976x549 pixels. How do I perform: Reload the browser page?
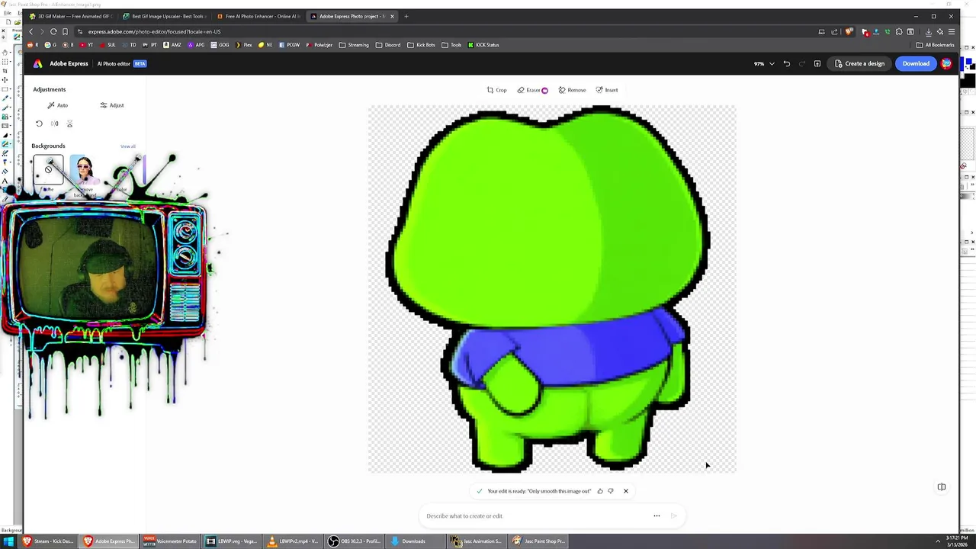pyautogui.click(x=53, y=31)
